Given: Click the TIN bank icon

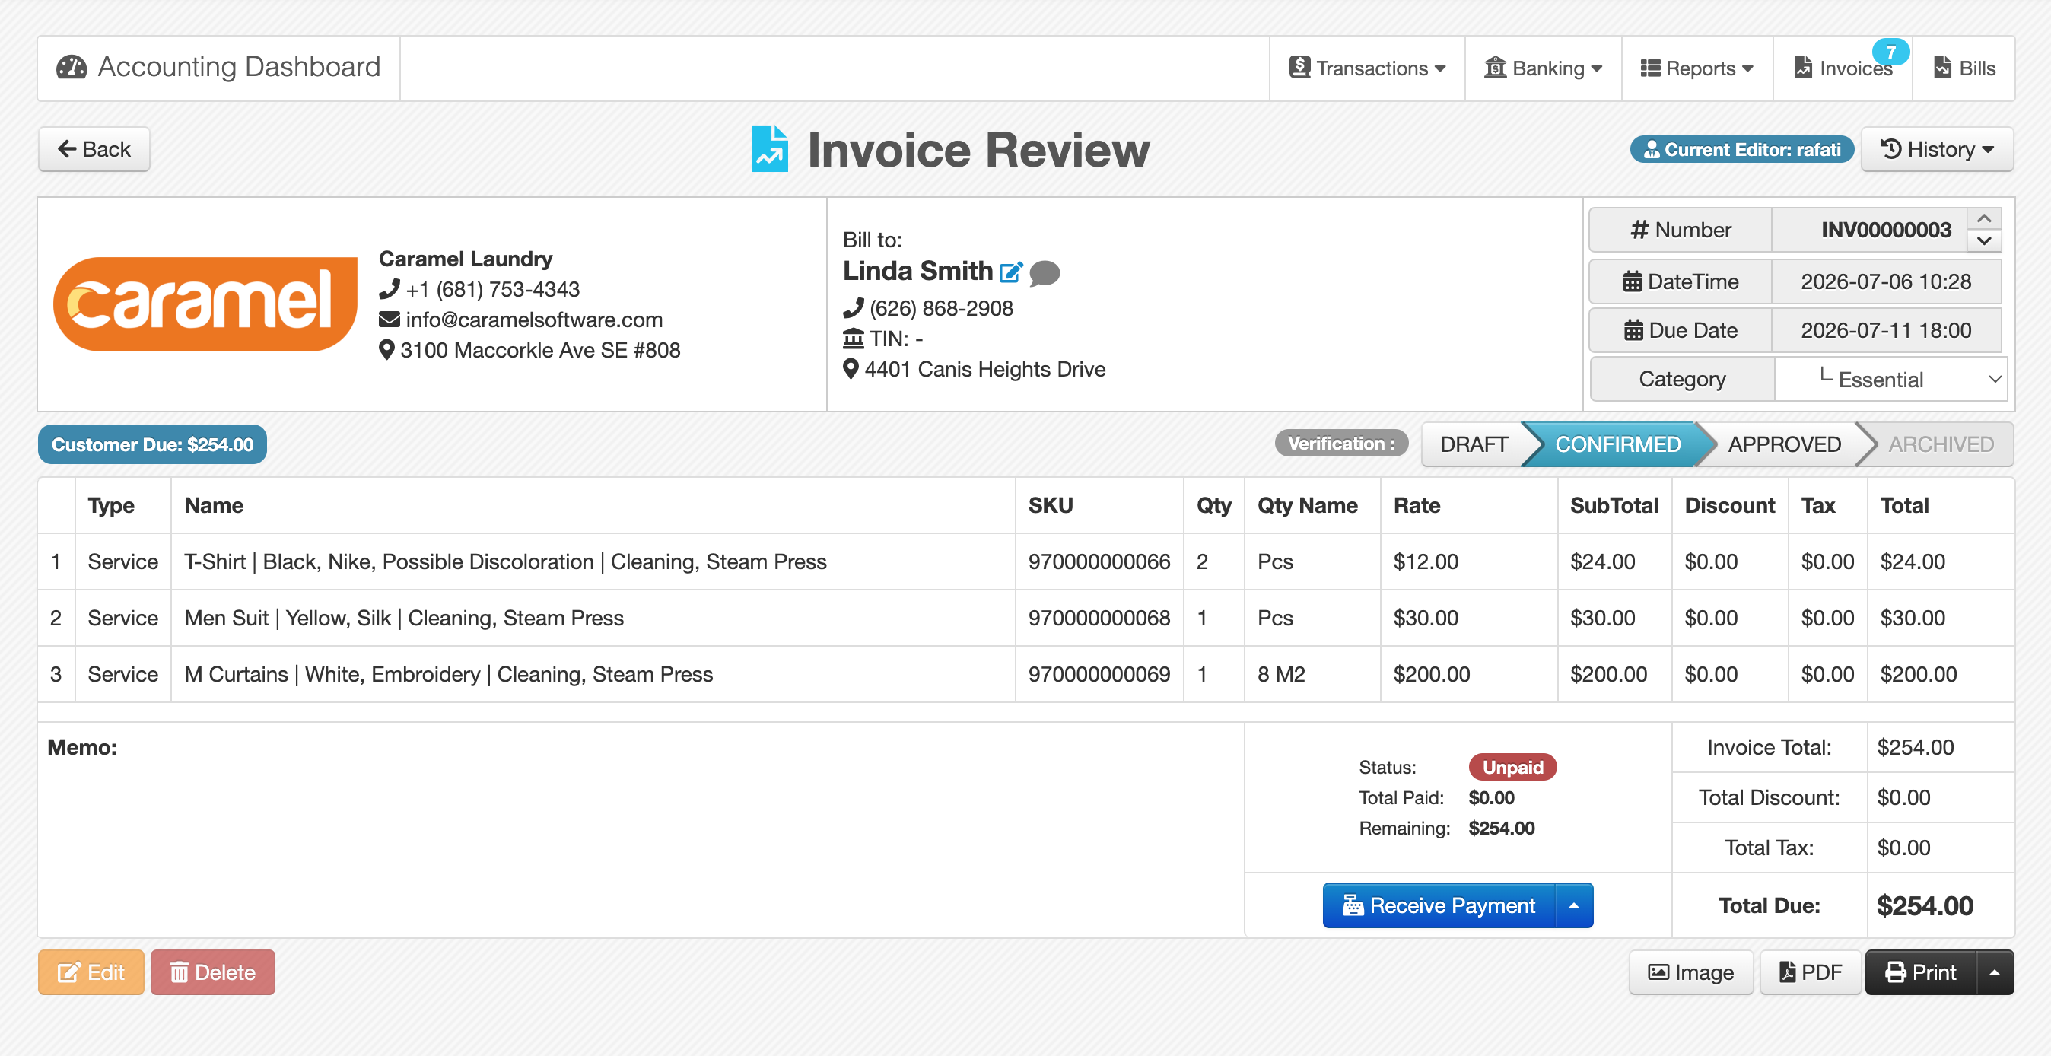Looking at the screenshot, I should tap(854, 339).
